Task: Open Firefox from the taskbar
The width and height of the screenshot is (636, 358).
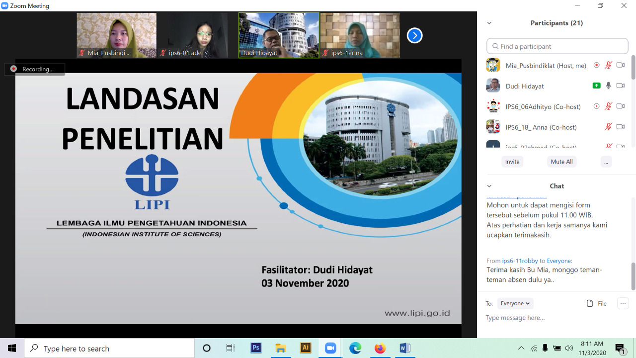Action: click(380, 348)
